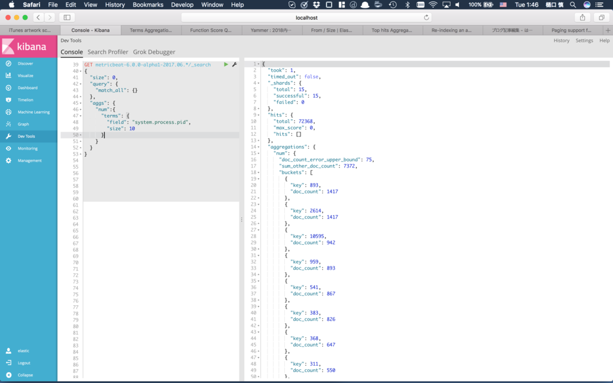Open Monitoring in the Kibana sidebar
The image size is (613, 383).
click(x=29, y=148)
